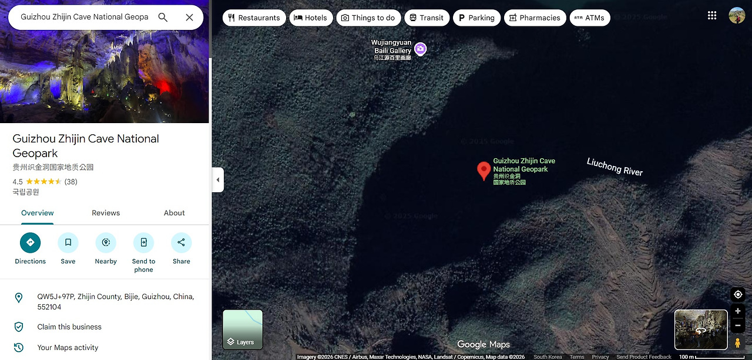The width and height of the screenshot is (752, 360).
Task: Save this place with the bookmark icon
Action: (x=68, y=243)
